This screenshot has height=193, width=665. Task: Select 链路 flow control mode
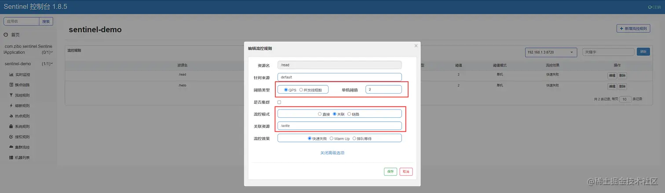(349, 114)
